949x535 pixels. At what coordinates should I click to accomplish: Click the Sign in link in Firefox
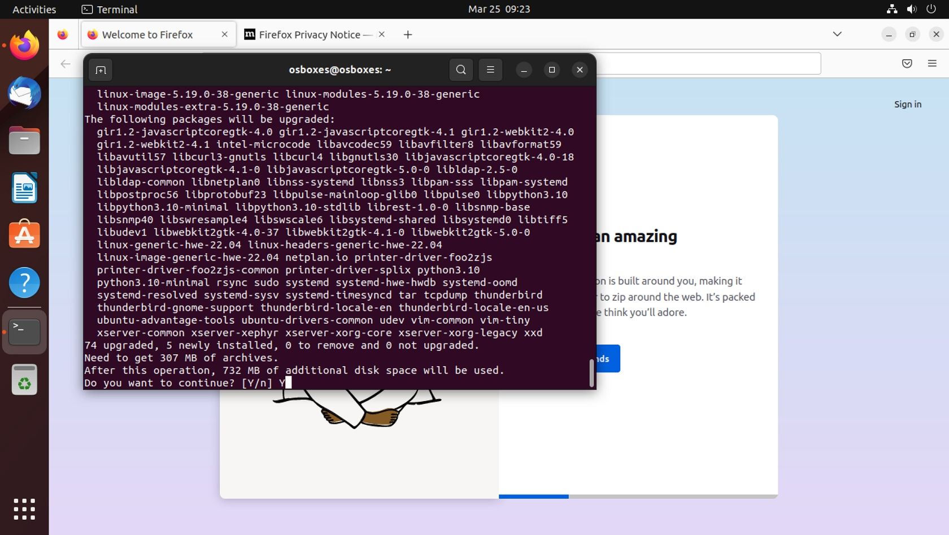[907, 105]
